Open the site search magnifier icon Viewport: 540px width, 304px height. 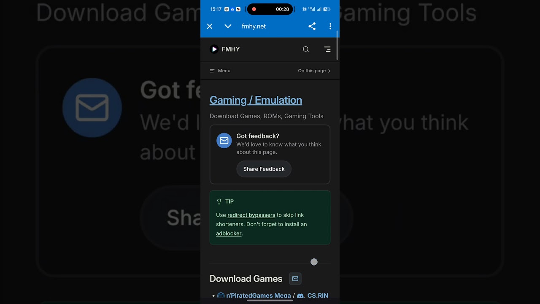[306, 49]
